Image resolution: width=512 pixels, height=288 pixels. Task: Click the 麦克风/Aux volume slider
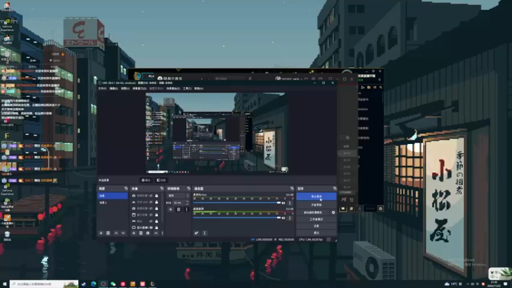[x=237, y=203]
